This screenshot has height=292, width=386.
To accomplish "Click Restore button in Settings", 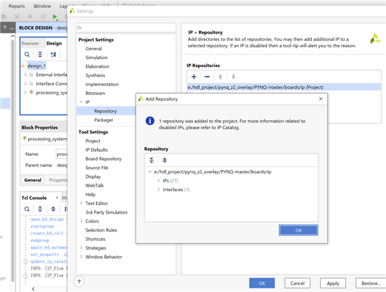I will tap(370, 283).
